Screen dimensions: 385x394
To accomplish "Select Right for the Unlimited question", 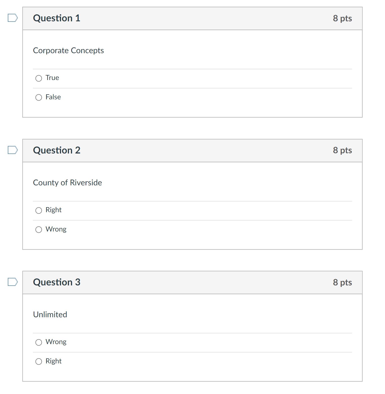I will point(39,361).
